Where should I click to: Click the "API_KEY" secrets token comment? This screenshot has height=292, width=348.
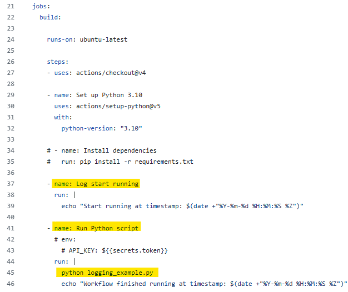(115, 250)
